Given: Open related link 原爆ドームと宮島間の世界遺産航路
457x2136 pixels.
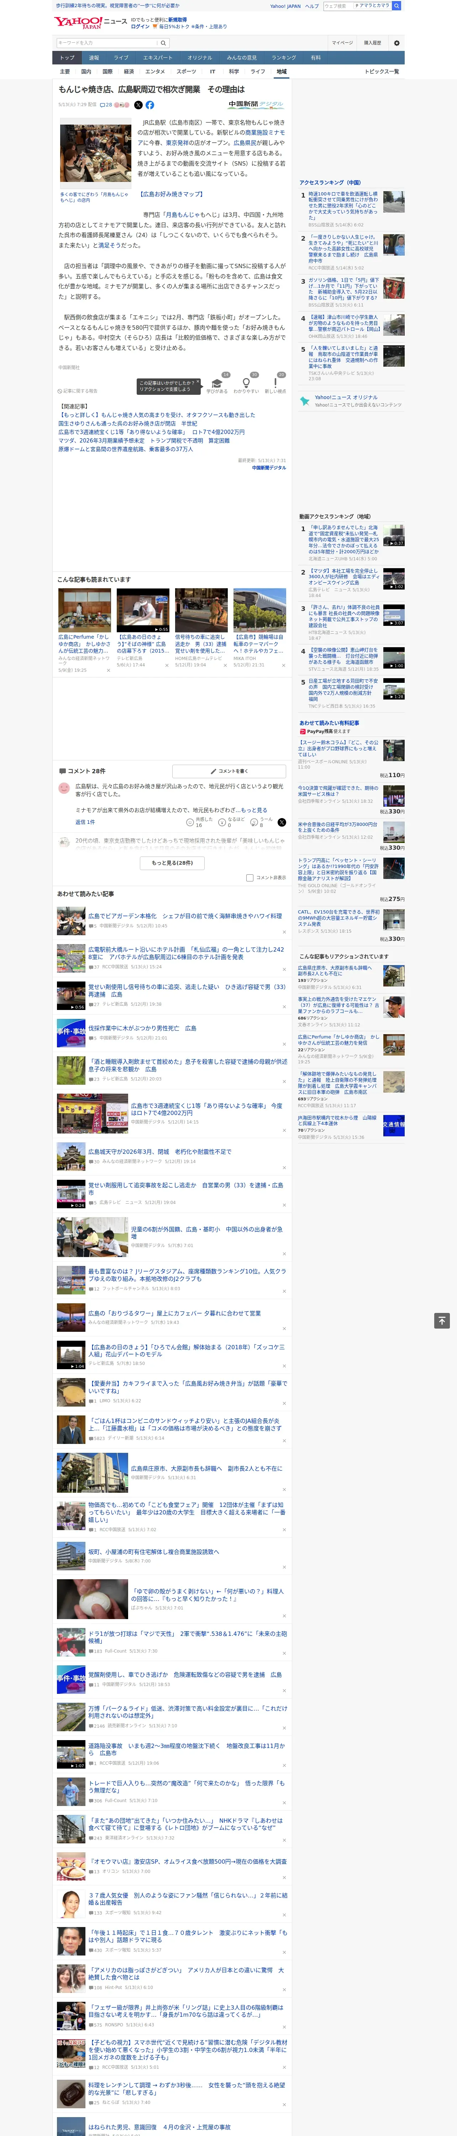Looking at the screenshot, I should coord(125,449).
